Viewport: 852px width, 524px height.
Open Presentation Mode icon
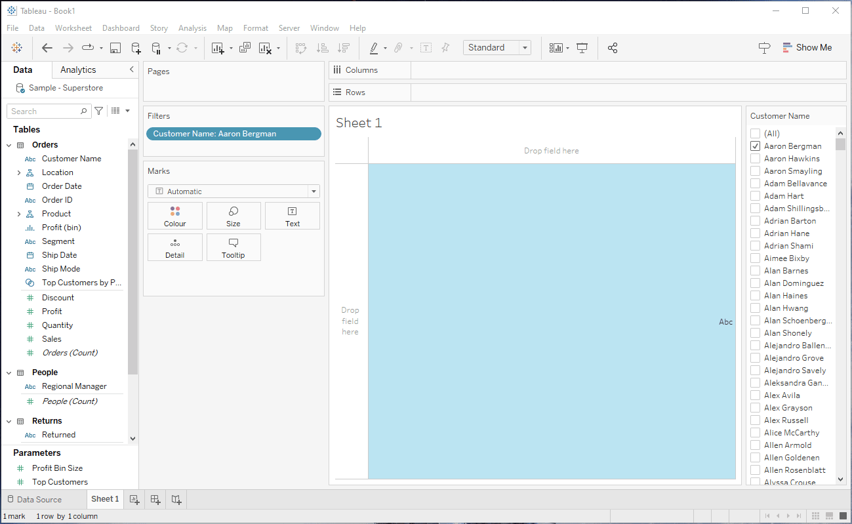[x=582, y=48]
